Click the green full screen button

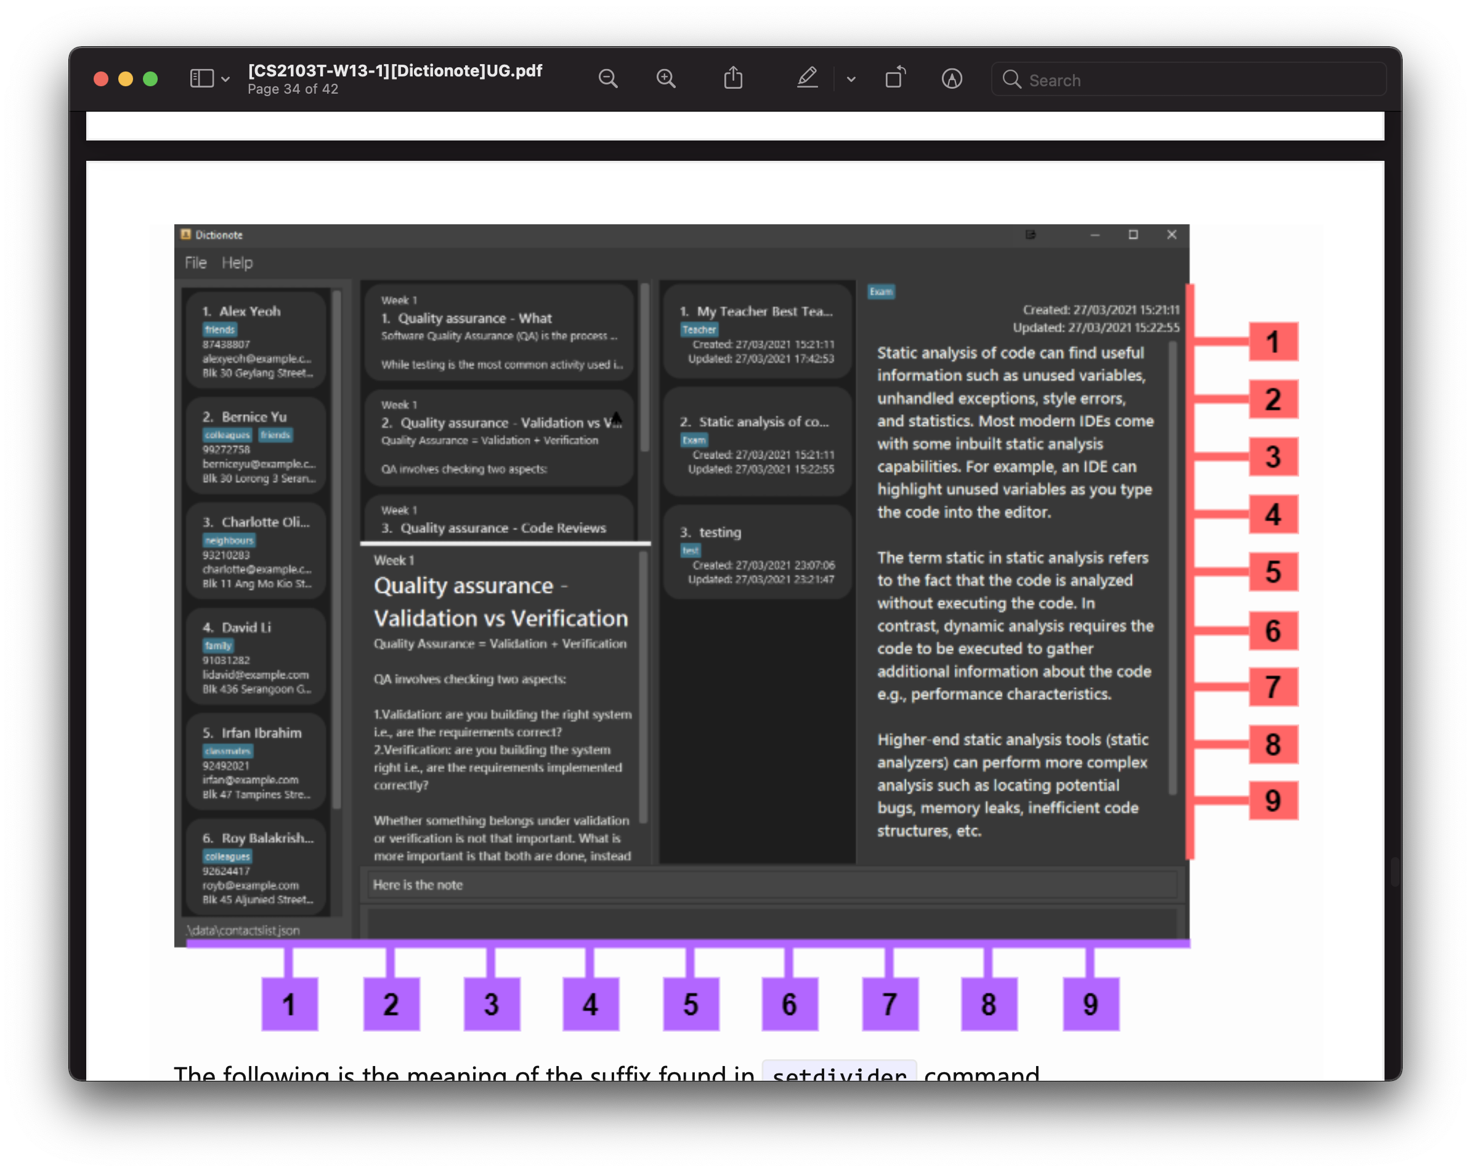coord(151,79)
